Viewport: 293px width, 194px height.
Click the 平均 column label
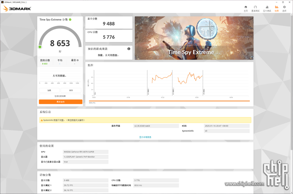60,60
